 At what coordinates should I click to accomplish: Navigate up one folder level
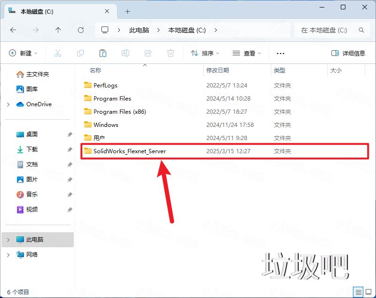[x=58, y=30]
